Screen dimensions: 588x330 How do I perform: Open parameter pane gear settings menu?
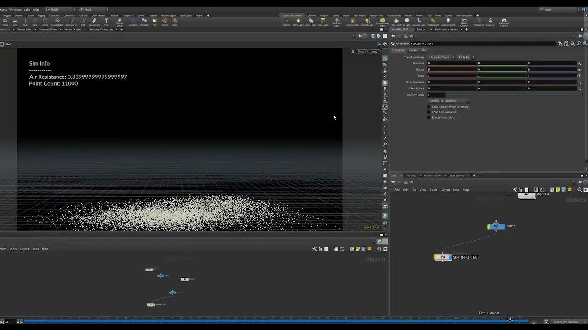(560, 44)
